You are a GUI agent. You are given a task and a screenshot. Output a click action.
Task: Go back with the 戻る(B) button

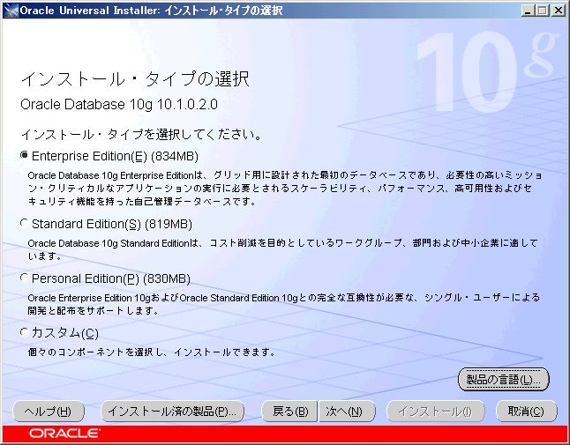pyautogui.click(x=289, y=412)
